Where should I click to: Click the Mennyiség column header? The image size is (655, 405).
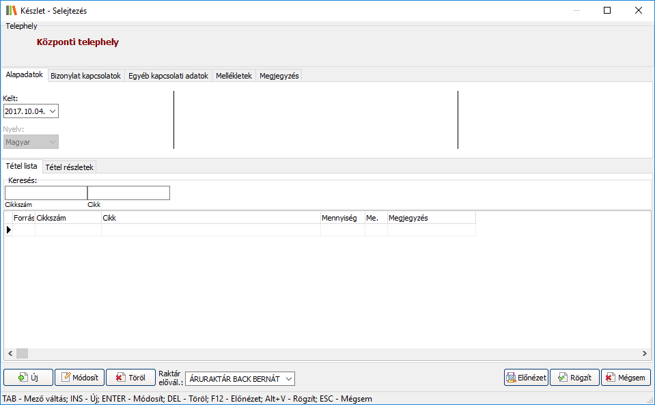point(342,218)
